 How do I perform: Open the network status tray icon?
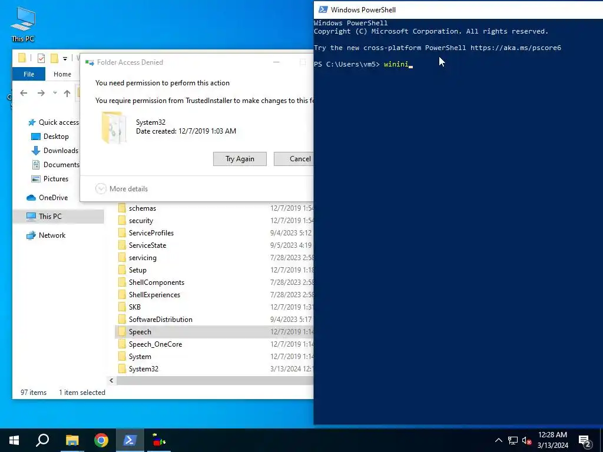513,440
